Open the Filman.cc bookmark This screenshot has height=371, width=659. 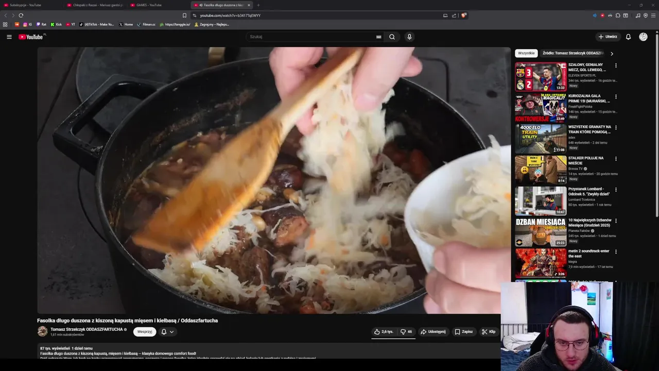coord(146,24)
